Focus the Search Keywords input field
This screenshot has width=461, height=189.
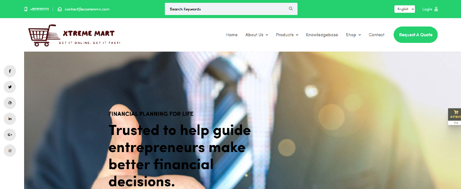227,9
